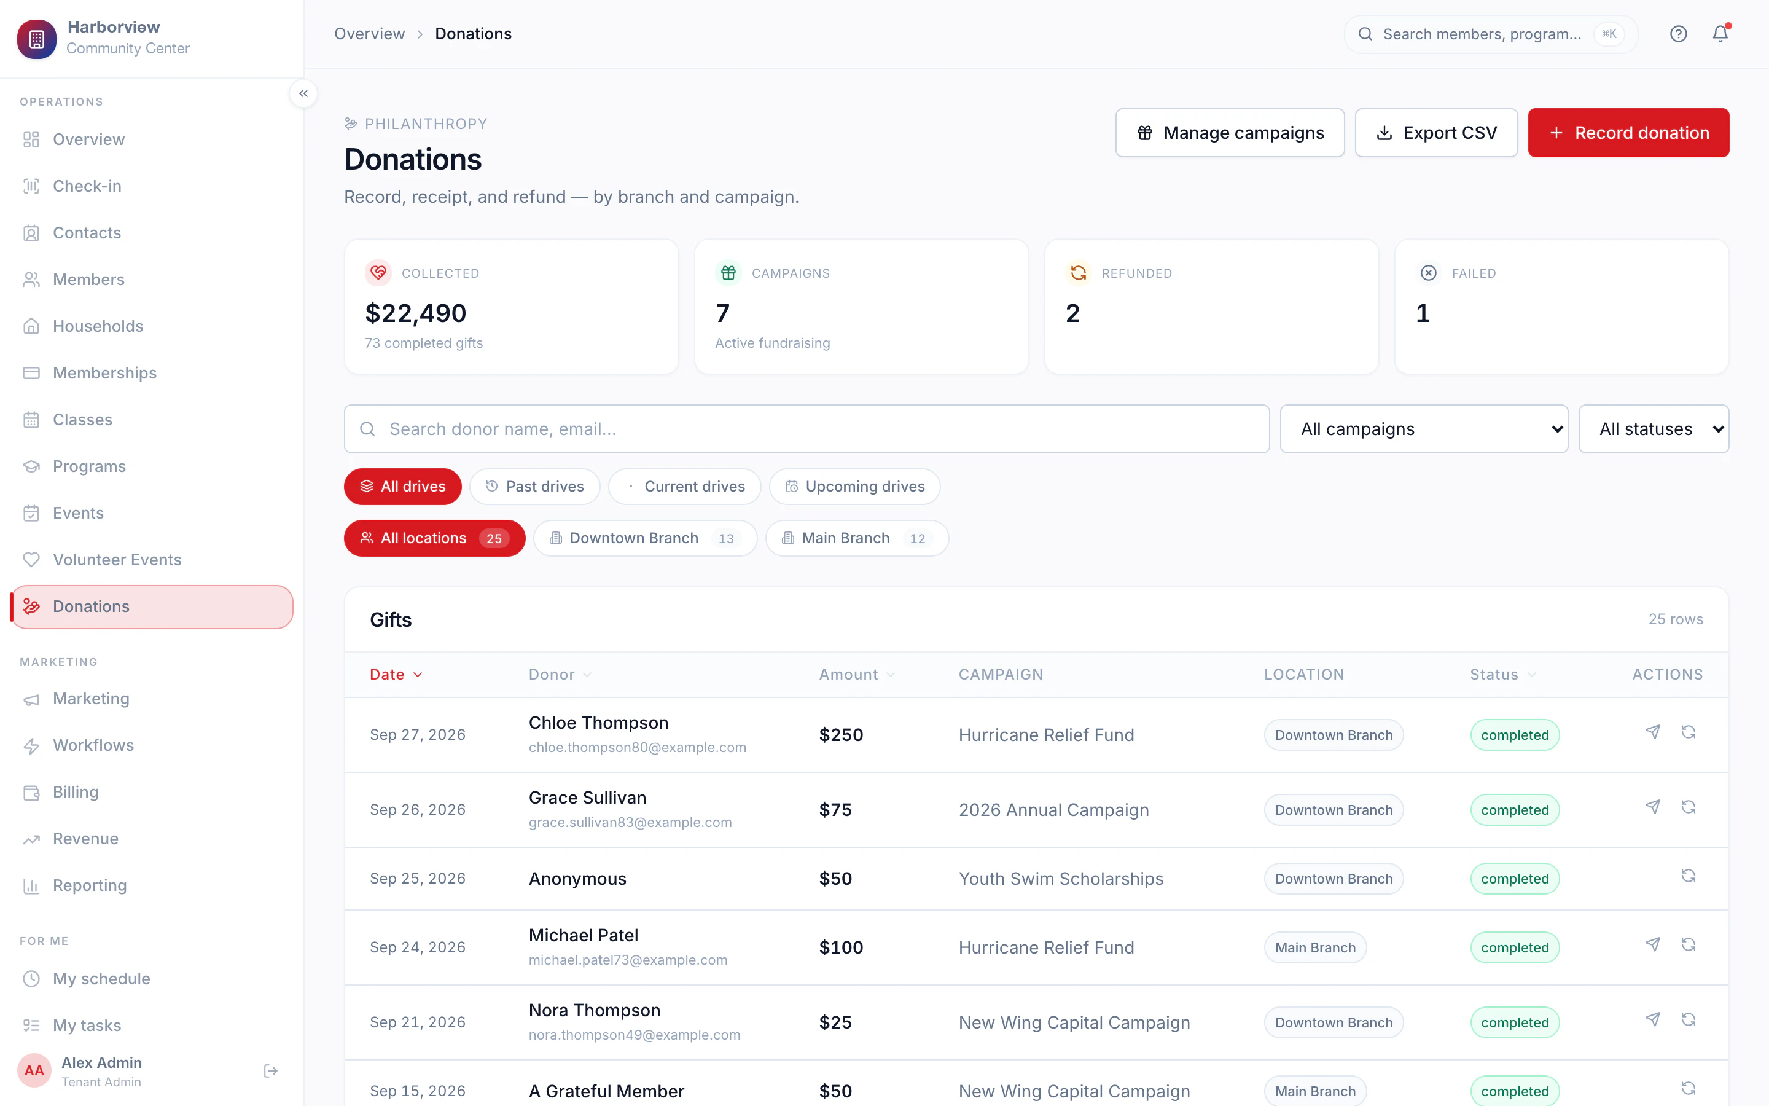
Task: Filter by Past drives
Action: tap(534, 487)
